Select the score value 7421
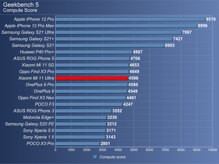Image resolution: width=219 pixels, height=164 pixels. pos(178,39)
